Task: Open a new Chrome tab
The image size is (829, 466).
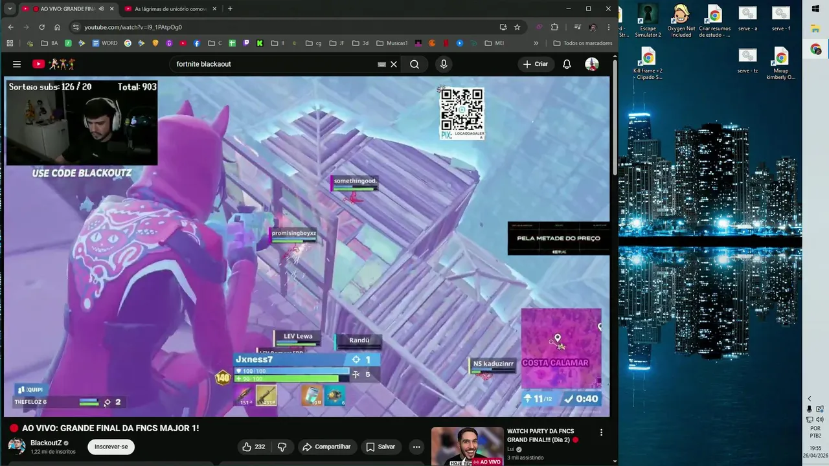Action: (x=230, y=9)
